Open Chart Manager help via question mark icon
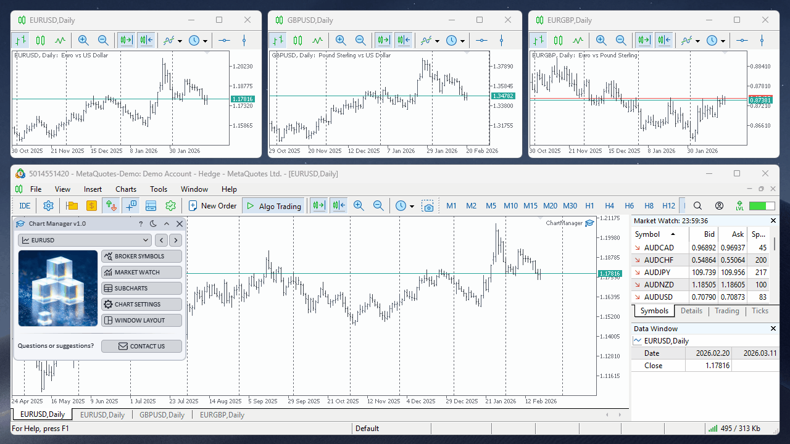790x444 pixels. [139, 223]
